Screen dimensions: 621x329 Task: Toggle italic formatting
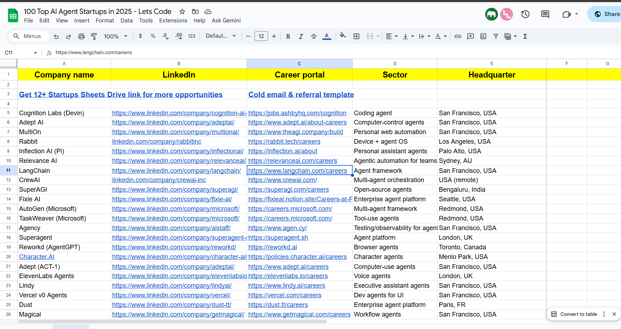pos(301,36)
